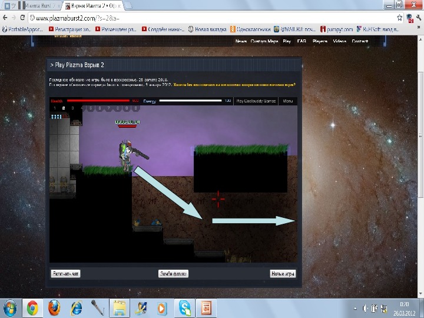Open Firefox from the taskbar
The image size is (424, 318).
pos(54,308)
